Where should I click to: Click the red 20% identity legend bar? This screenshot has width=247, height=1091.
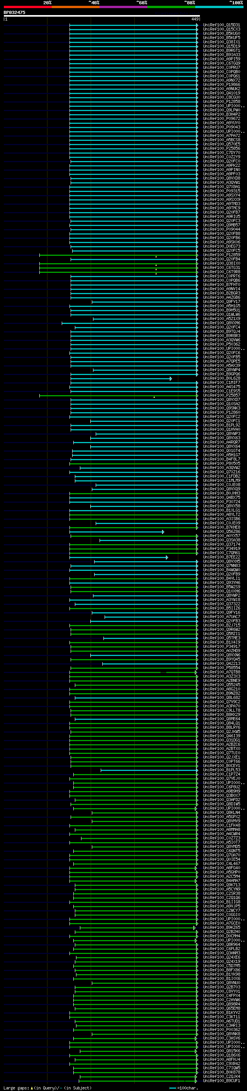pyautogui.click(x=27, y=7)
